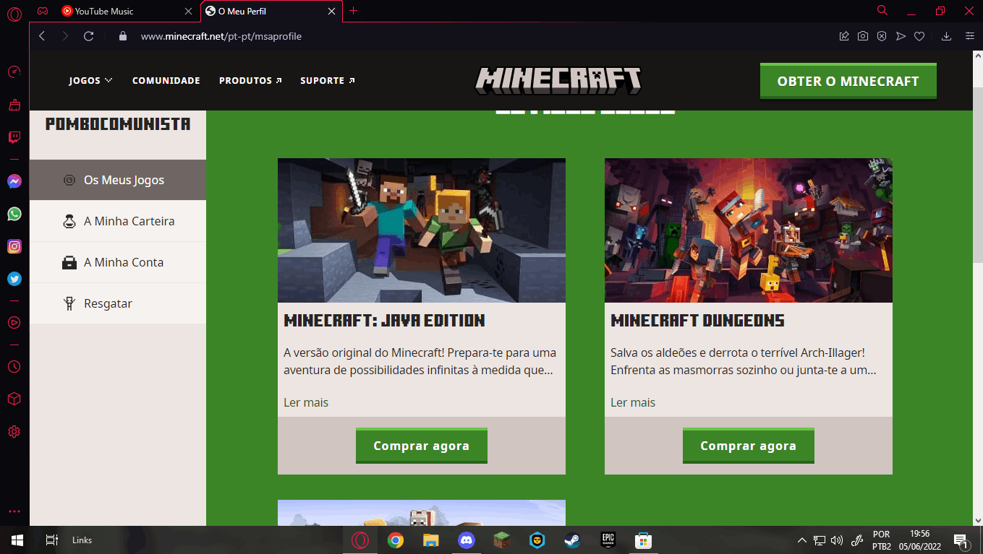Select Os Meus Jogos in profile sidebar
This screenshot has height=554, width=983.
[x=118, y=180]
